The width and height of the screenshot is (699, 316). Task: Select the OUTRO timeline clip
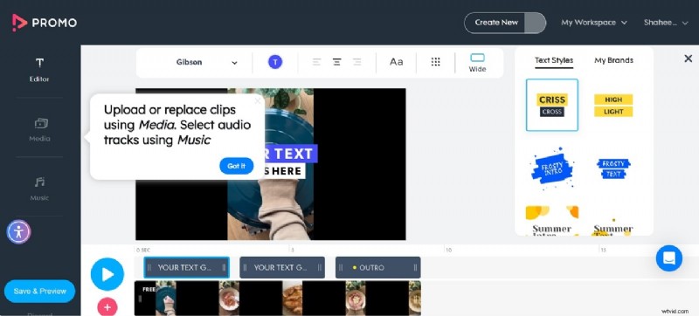pos(378,267)
